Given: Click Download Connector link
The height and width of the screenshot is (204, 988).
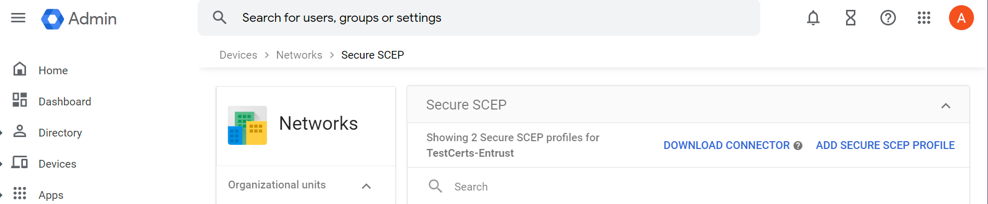Looking at the screenshot, I should tap(726, 145).
